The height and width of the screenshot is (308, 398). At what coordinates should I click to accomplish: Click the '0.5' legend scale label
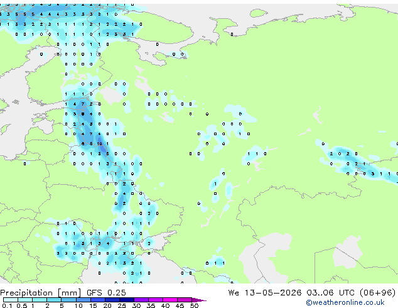coord(22,305)
